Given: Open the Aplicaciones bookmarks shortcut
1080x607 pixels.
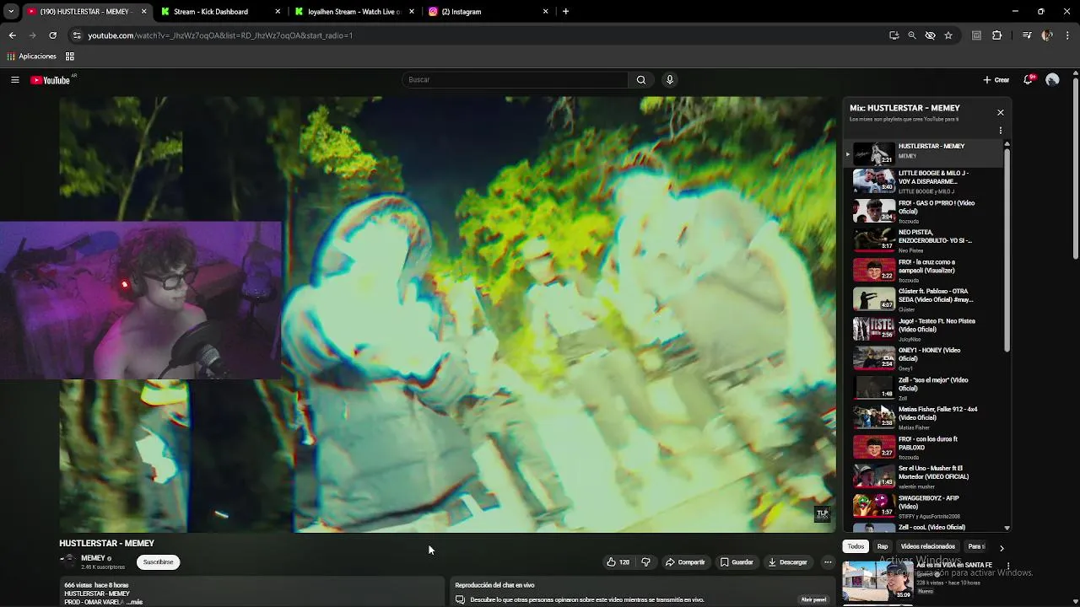Looking at the screenshot, I should 32,56.
